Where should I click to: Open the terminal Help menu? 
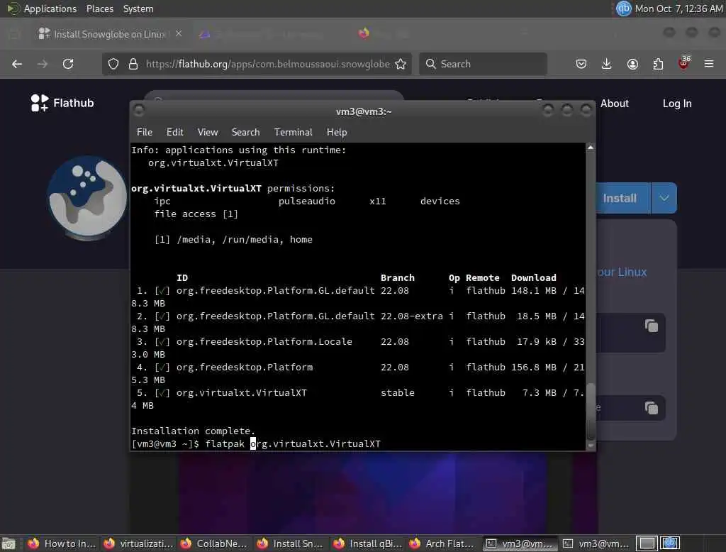point(337,132)
